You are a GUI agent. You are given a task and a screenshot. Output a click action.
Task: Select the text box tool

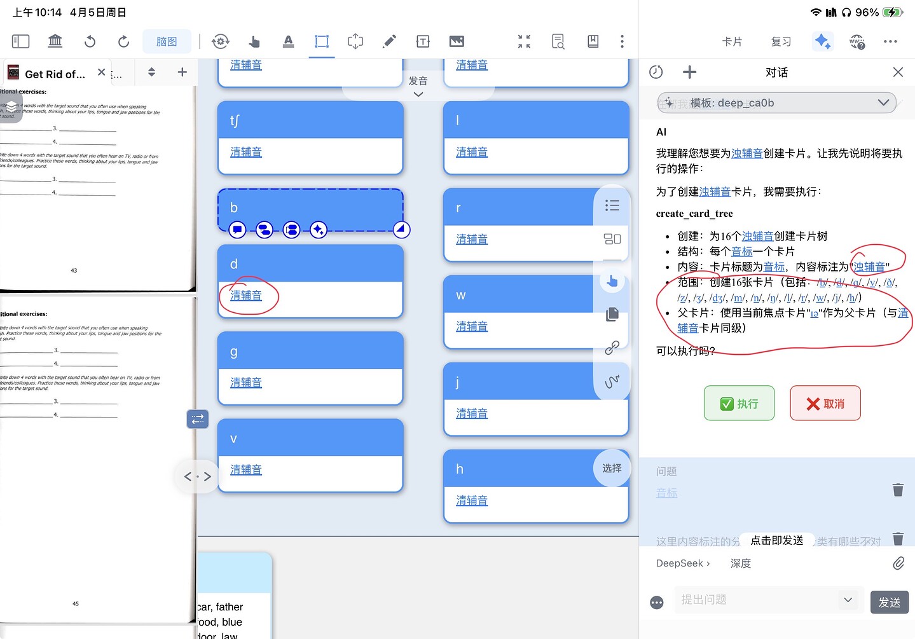click(423, 41)
